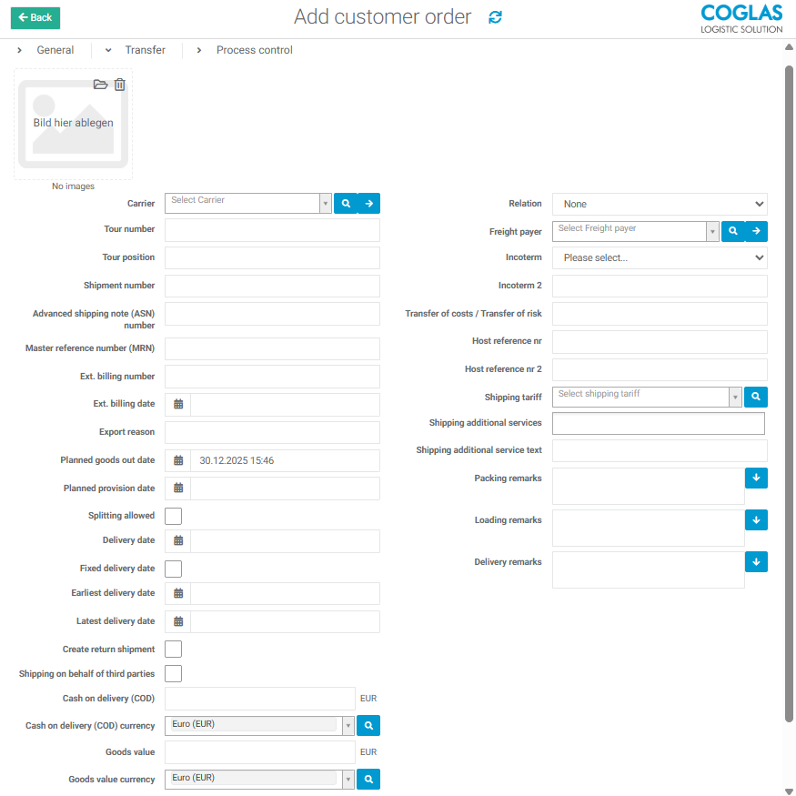Viewport: 796px width, 796px height.
Task: Click the Carrier search magnifier button
Action: (x=346, y=204)
